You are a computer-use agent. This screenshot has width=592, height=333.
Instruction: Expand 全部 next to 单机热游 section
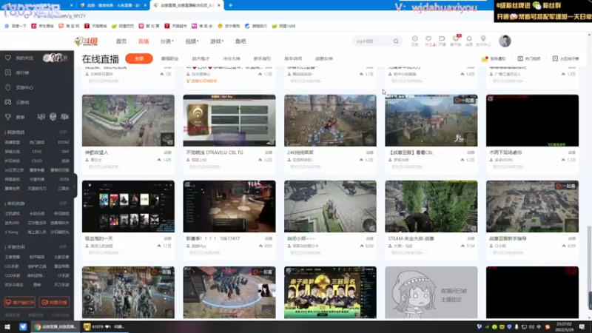(64, 203)
